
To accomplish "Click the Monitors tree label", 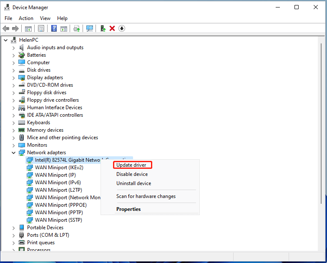I will tap(37, 145).
